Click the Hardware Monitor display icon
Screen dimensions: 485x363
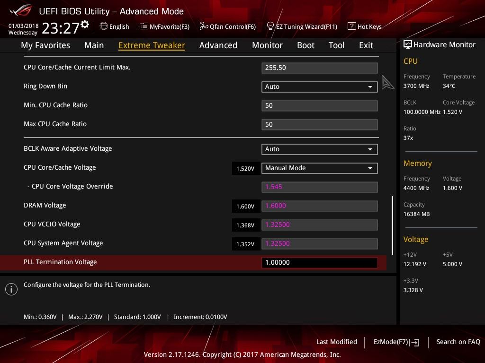(408, 44)
